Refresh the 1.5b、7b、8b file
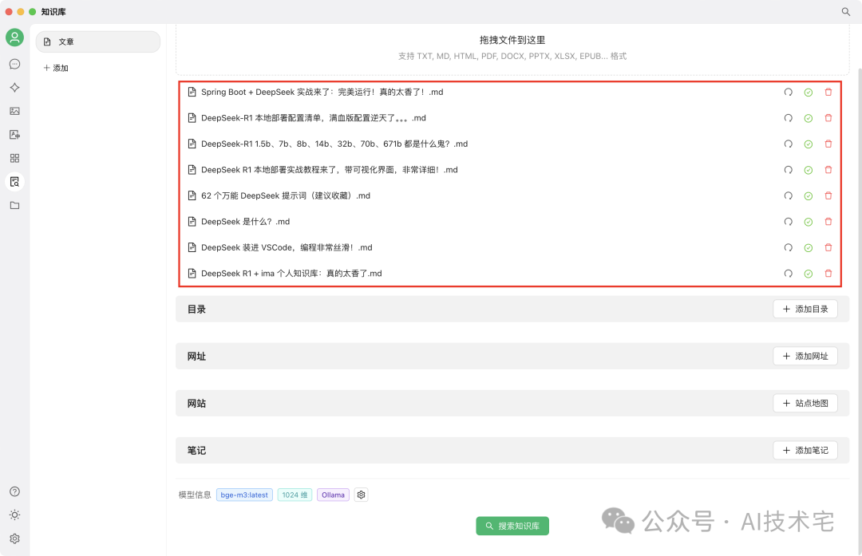 pyautogui.click(x=789, y=144)
